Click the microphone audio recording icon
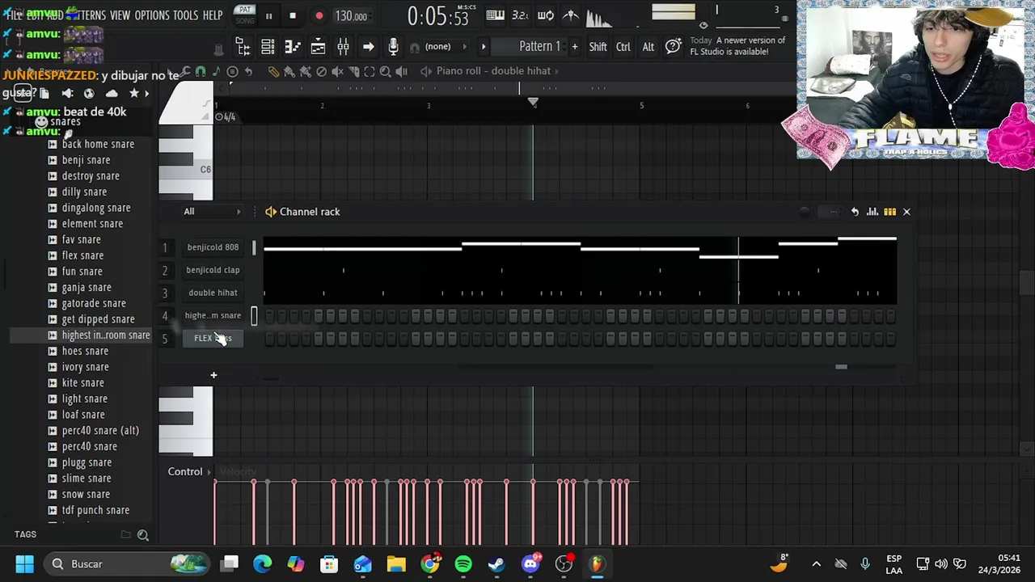The height and width of the screenshot is (582, 1035). tap(393, 47)
